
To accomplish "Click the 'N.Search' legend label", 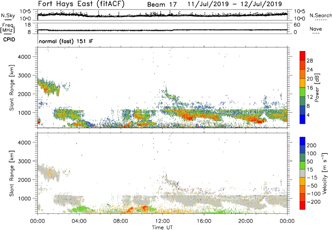I will click(x=321, y=15).
